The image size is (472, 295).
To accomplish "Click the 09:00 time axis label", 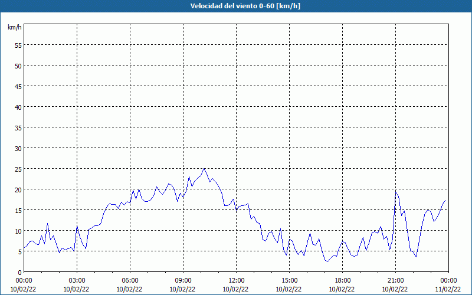I will [x=183, y=280].
